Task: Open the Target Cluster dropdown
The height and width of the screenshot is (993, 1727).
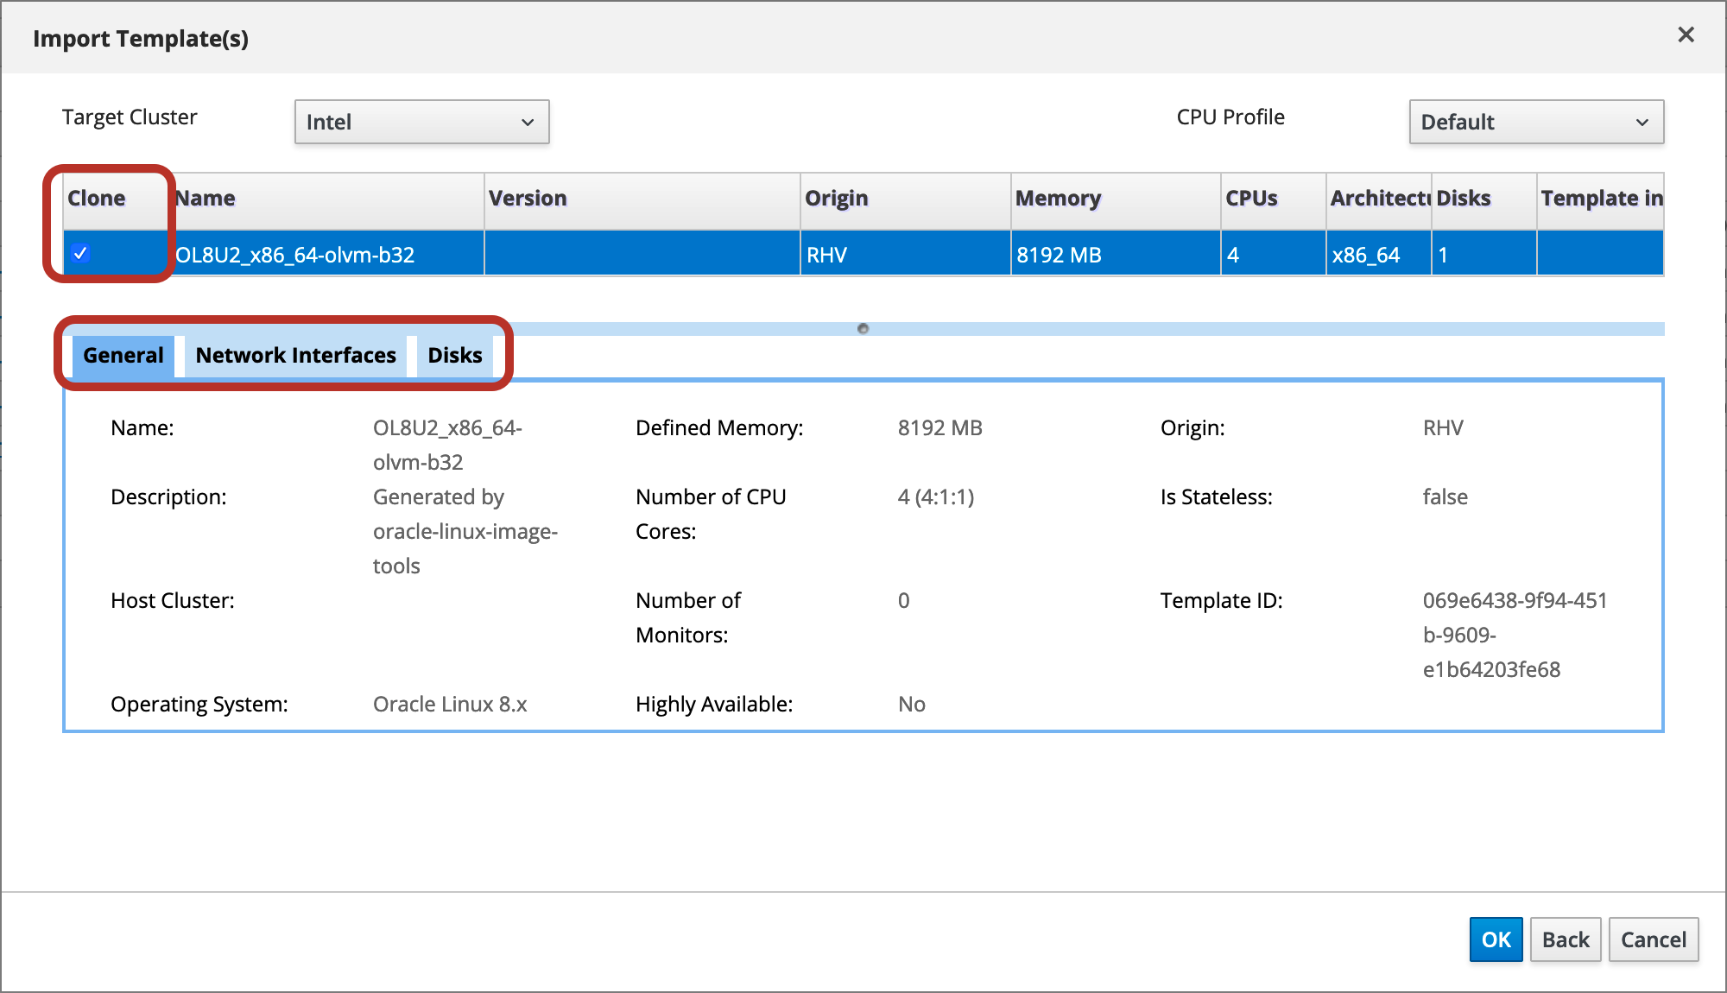Action: (421, 122)
